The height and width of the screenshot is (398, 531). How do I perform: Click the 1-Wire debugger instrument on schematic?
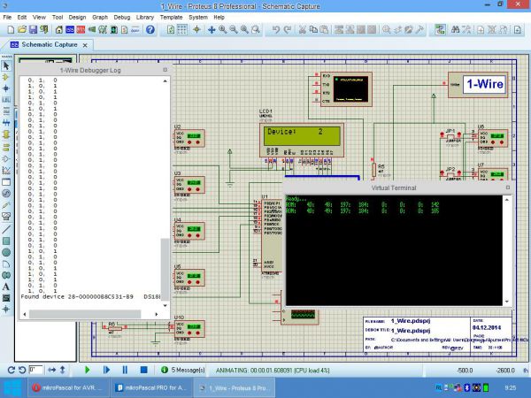(x=478, y=85)
